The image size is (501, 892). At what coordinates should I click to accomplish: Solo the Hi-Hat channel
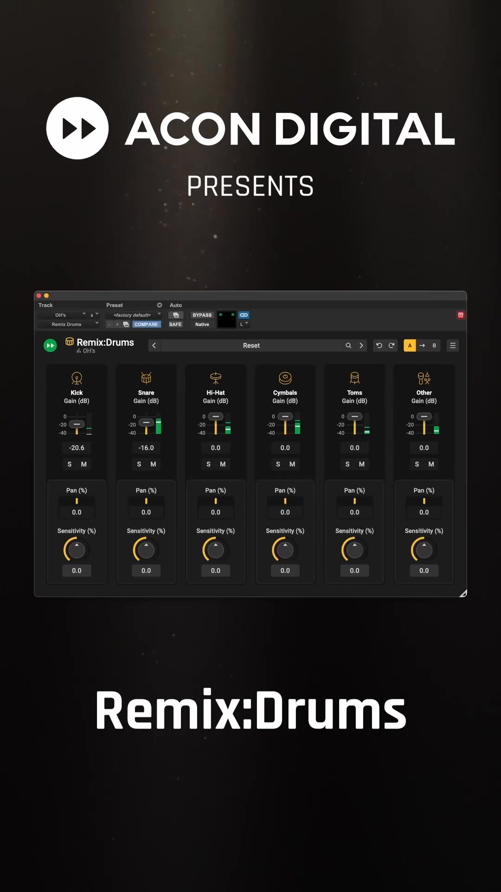(209, 464)
